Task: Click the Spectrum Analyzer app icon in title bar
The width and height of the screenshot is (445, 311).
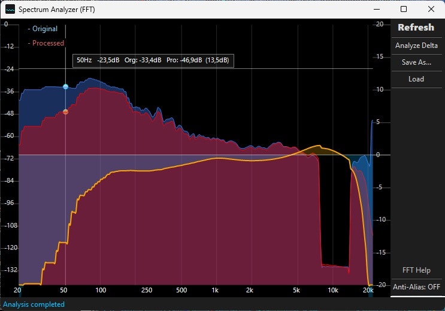Action: coord(10,10)
